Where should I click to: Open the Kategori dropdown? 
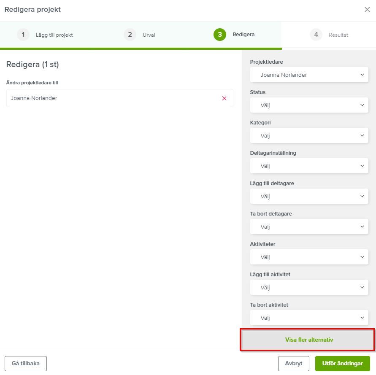[309, 135]
